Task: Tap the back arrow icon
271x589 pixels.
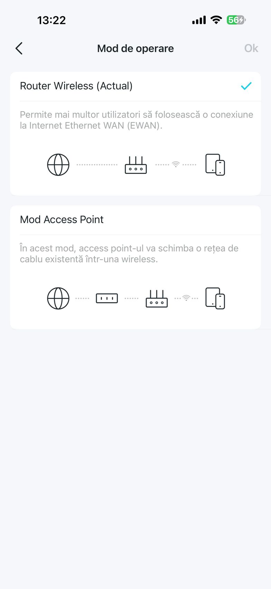Action: click(19, 48)
